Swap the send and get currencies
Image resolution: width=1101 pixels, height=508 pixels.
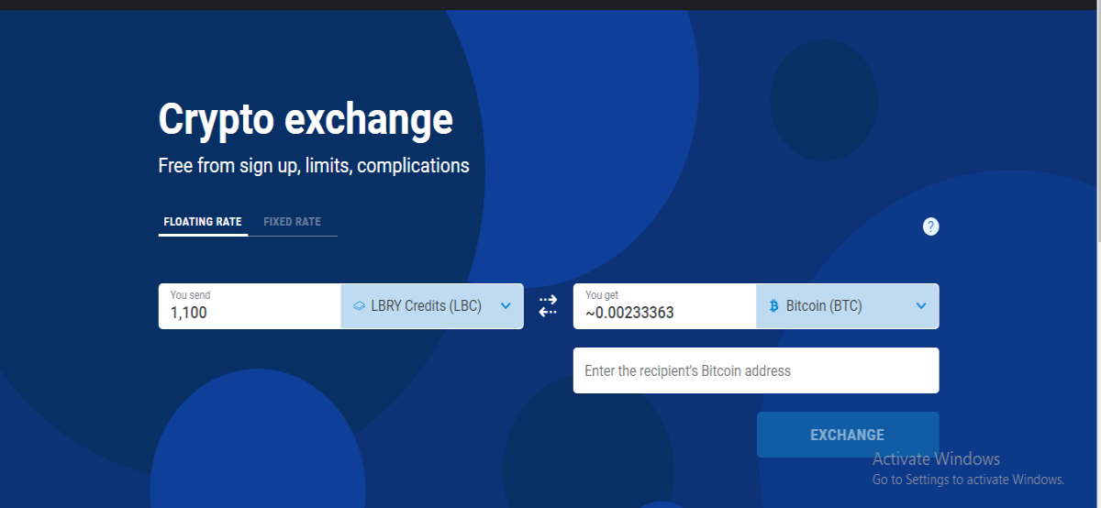point(548,306)
